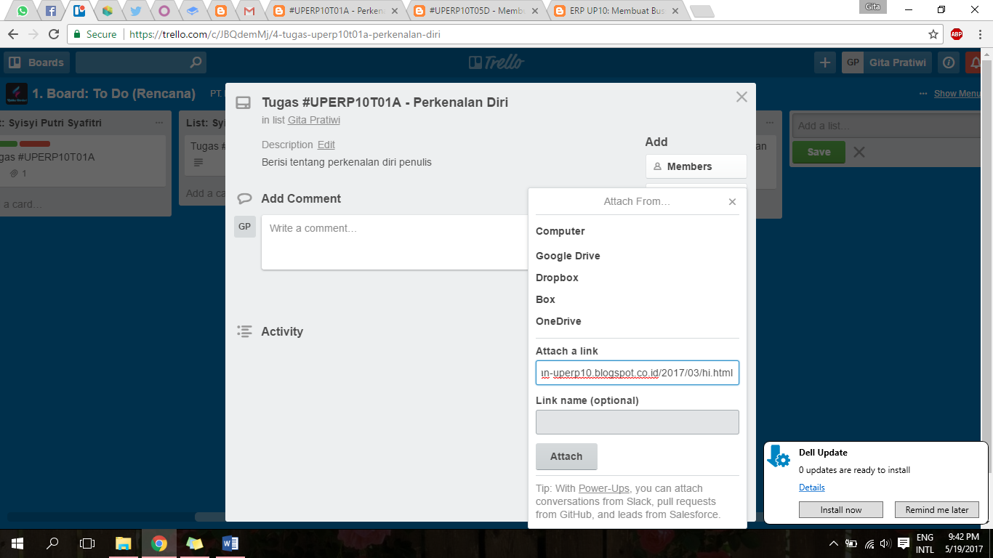Viewport: 993px width, 558px height.
Task: Click the Link name optional field
Action: click(x=638, y=422)
